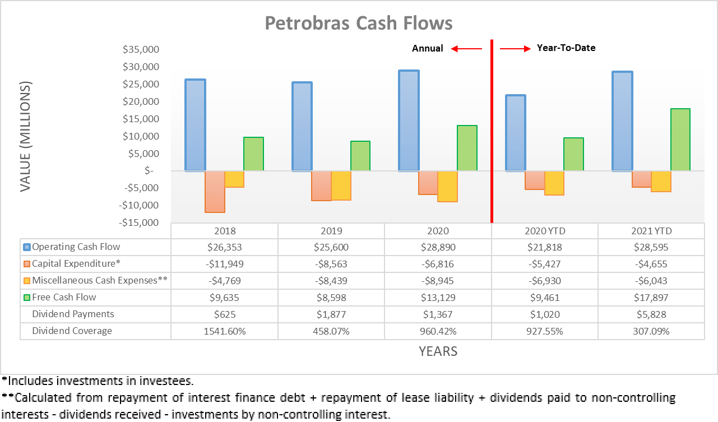The height and width of the screenshot is (422, 718).
Task: Select the 2021 YTD column header
Action: pos(651,231)
